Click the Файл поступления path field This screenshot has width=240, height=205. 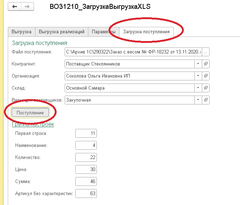click(x=133, y=52)
